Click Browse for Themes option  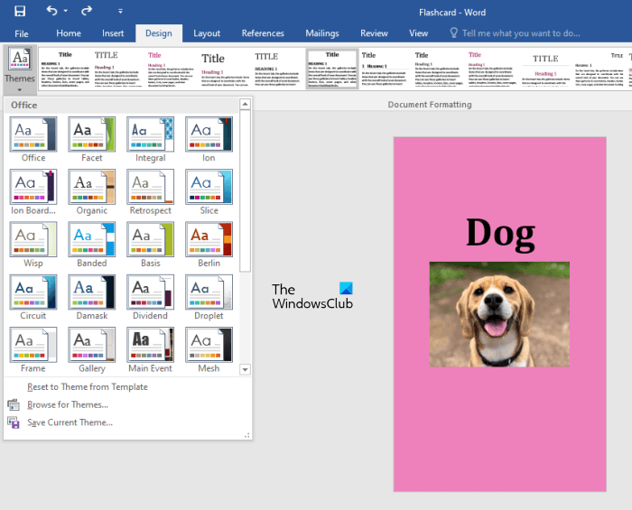[68, 404]
